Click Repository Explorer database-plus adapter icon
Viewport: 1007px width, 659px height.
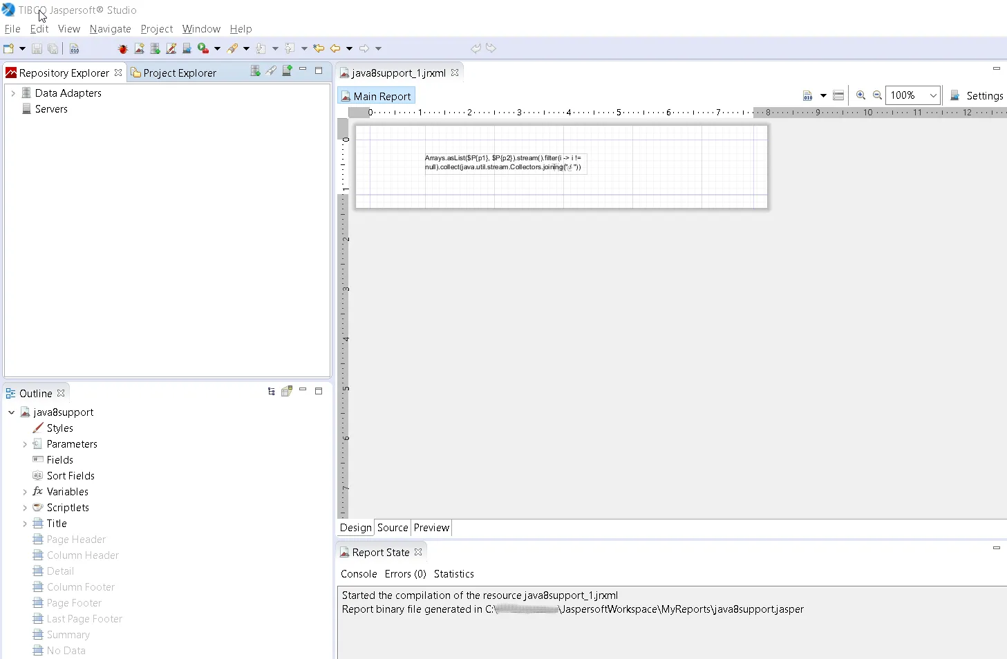coord(255,71)
